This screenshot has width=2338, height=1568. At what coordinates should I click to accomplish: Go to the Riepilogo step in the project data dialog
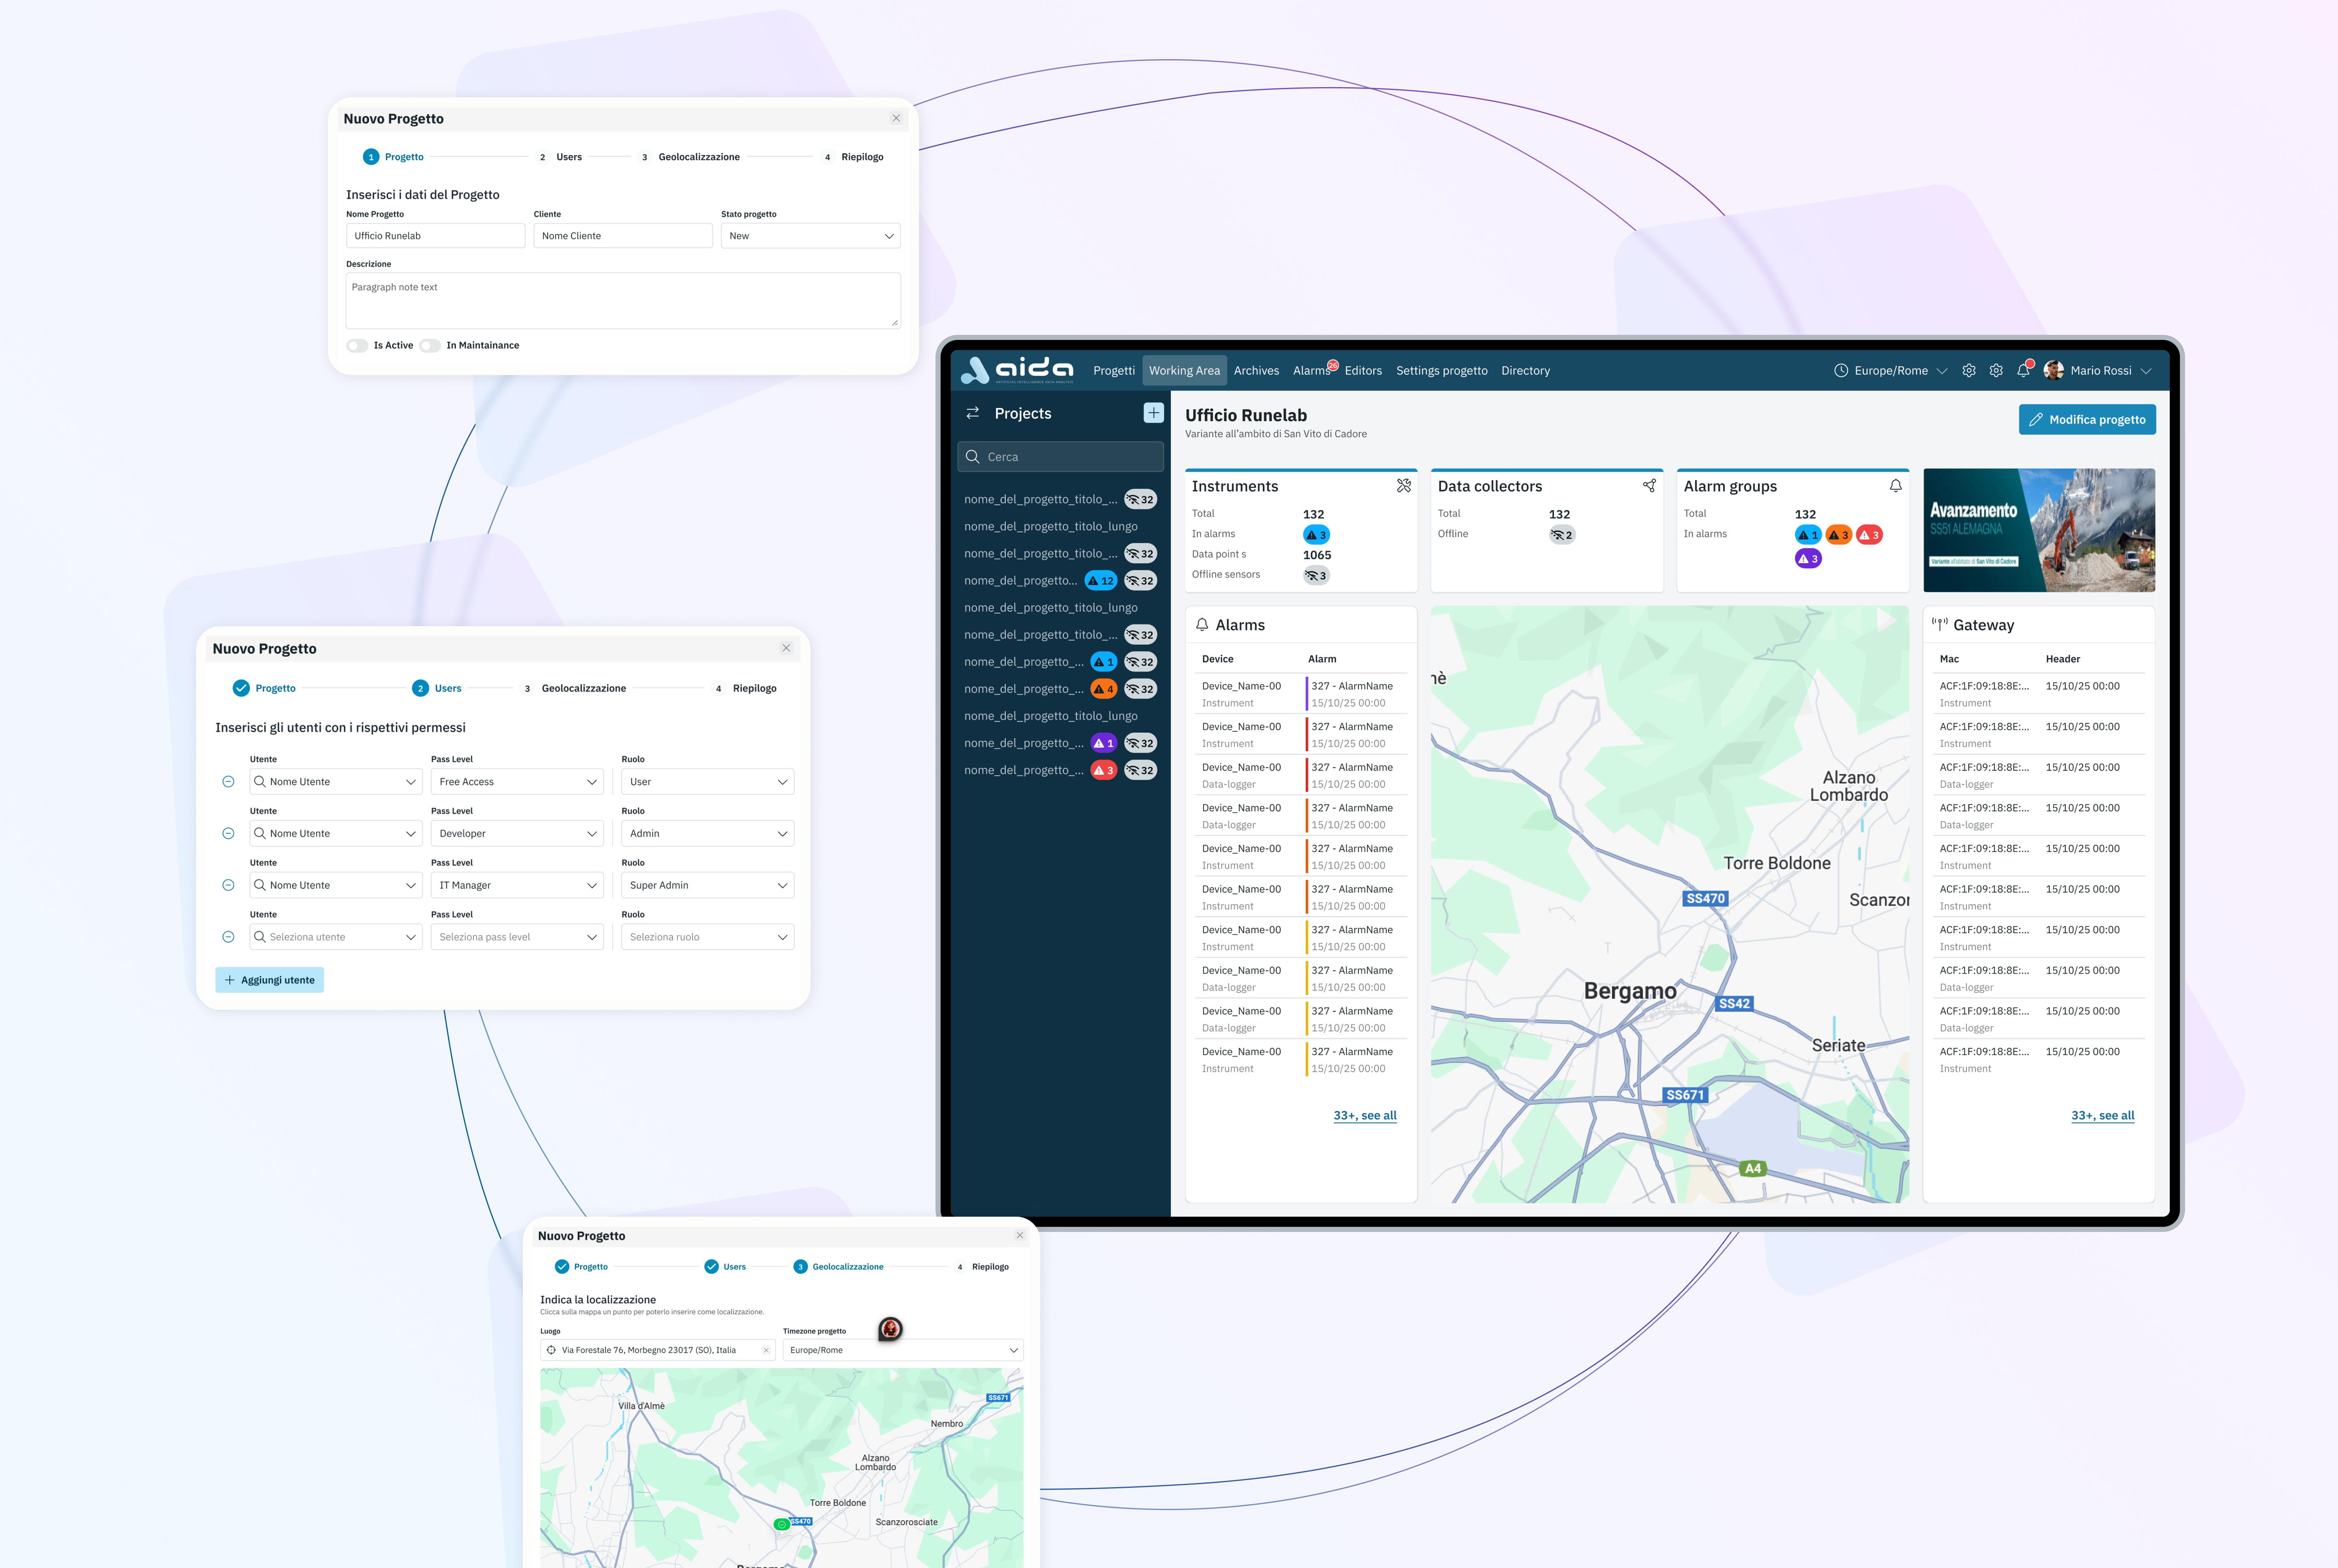[853, 157]
